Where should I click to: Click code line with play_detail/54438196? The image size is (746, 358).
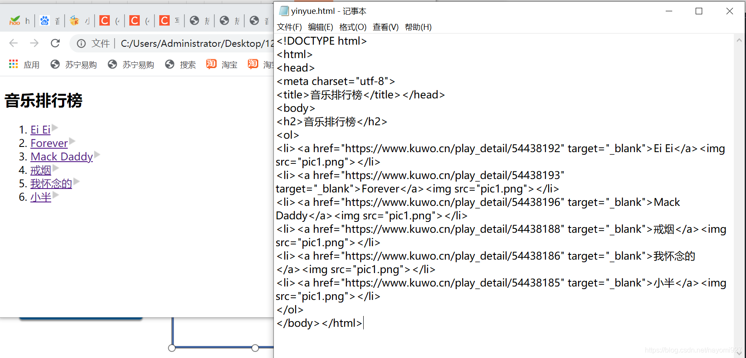[478, 202]
